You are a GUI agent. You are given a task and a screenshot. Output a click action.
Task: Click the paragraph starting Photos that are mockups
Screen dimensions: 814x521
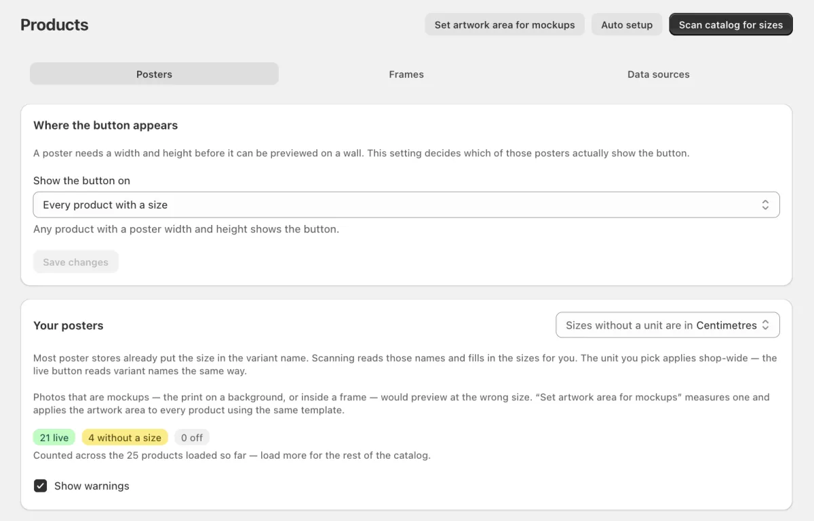click(402, 404)
